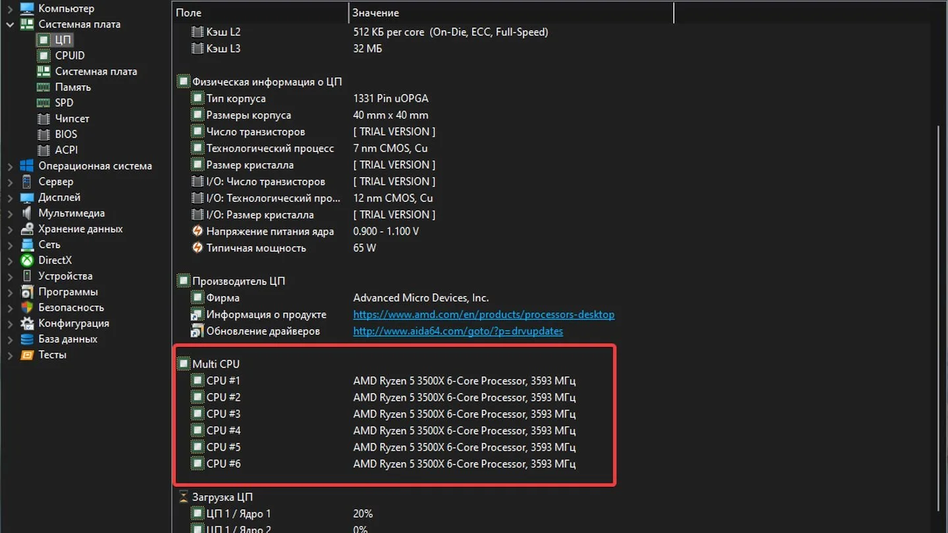The height and width of the screenshot is (533, 948).
Task: Click the Физическая информация о ЦП header
Action: (259, 82)
